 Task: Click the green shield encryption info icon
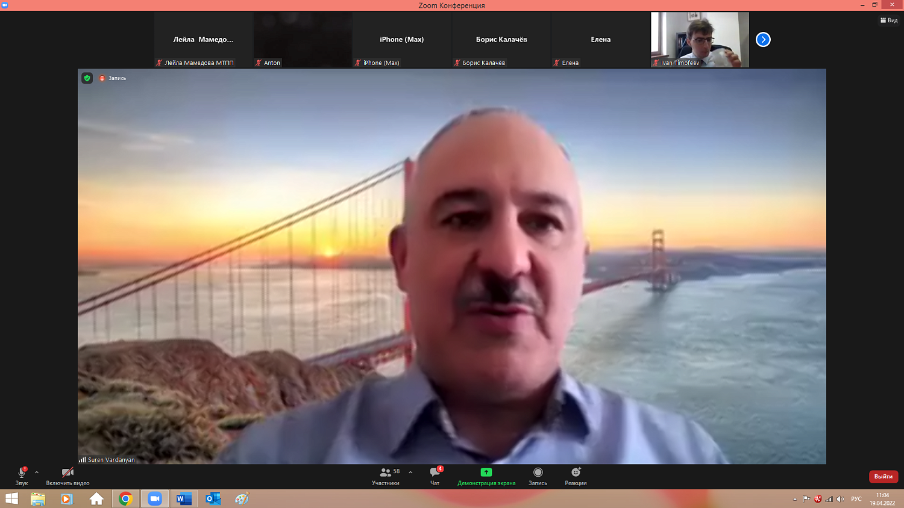(87, 78)
